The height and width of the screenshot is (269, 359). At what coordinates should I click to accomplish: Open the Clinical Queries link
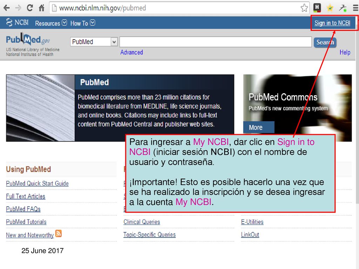point(142,222)
